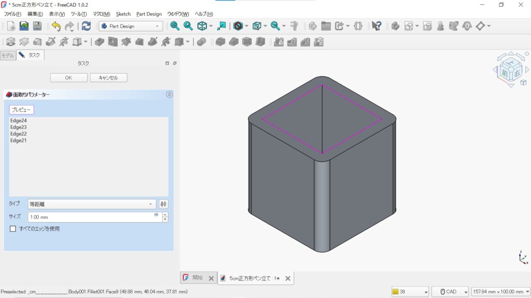Image resolution: width=531 pixels, height=298 pixels.
Task: Switch to the モデル tab
Action: 8,55
